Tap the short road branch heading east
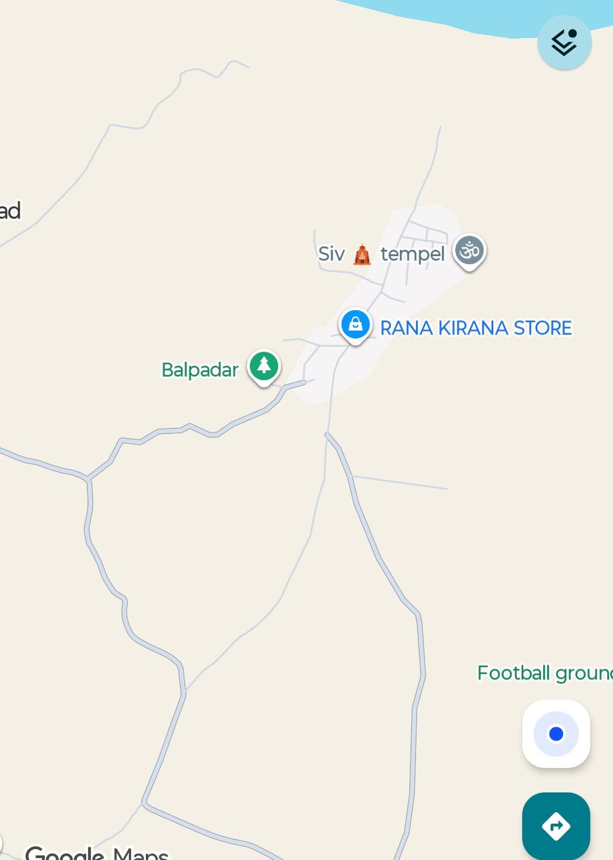The image size is (613, 860). (x=400, y=482)
